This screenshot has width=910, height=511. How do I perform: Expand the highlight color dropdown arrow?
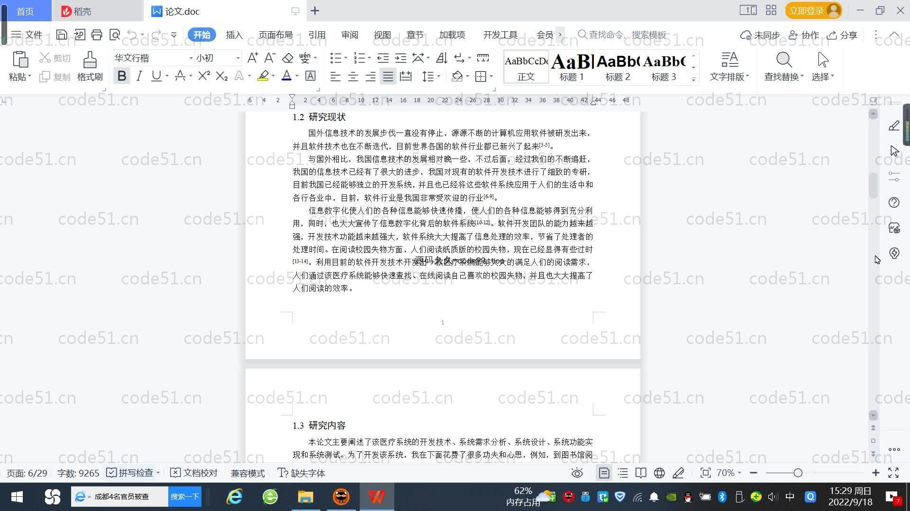pos(273,76)
